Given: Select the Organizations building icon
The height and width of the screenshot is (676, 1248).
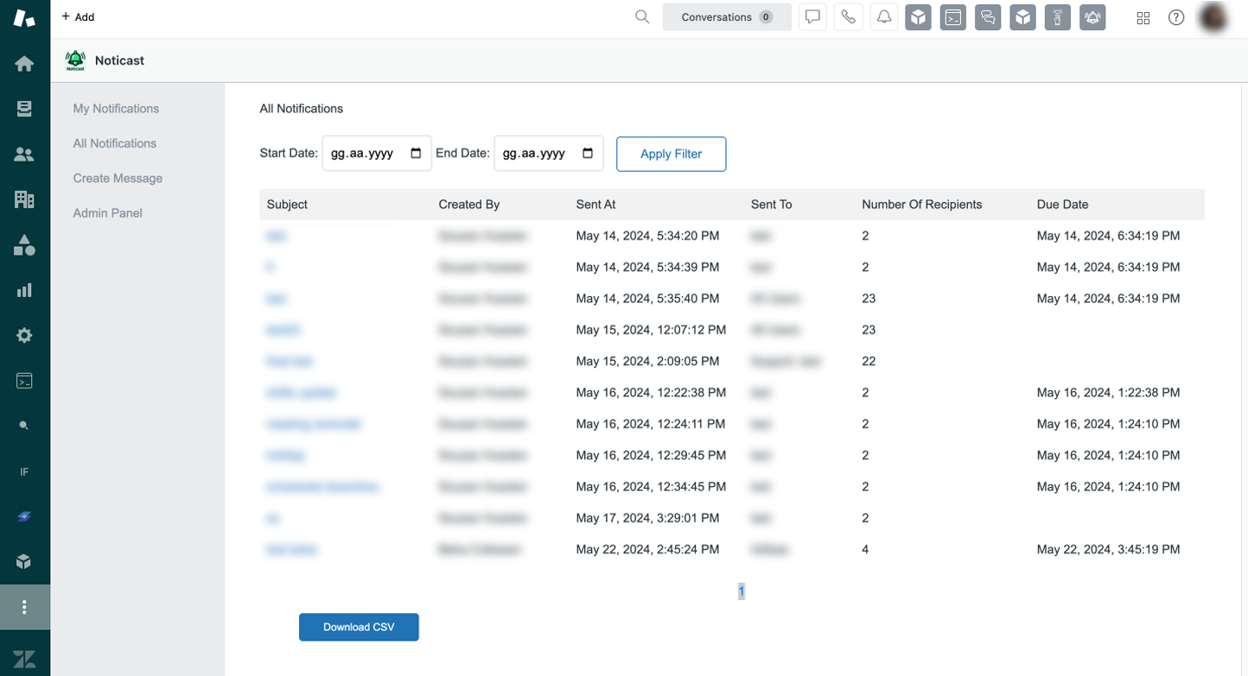Looking at the screenshot, I should pyautogui.click(x=24, y=199).
